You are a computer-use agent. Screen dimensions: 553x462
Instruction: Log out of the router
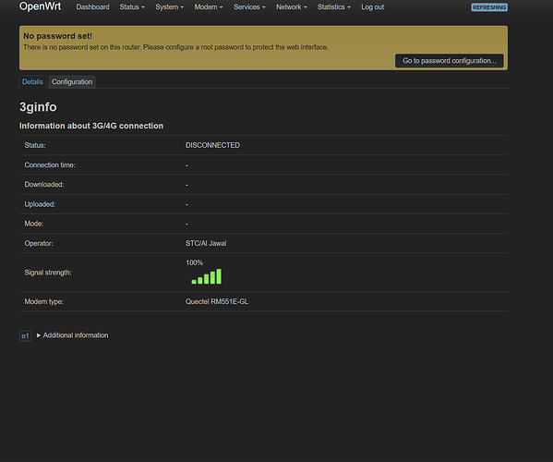pos(372,7)
